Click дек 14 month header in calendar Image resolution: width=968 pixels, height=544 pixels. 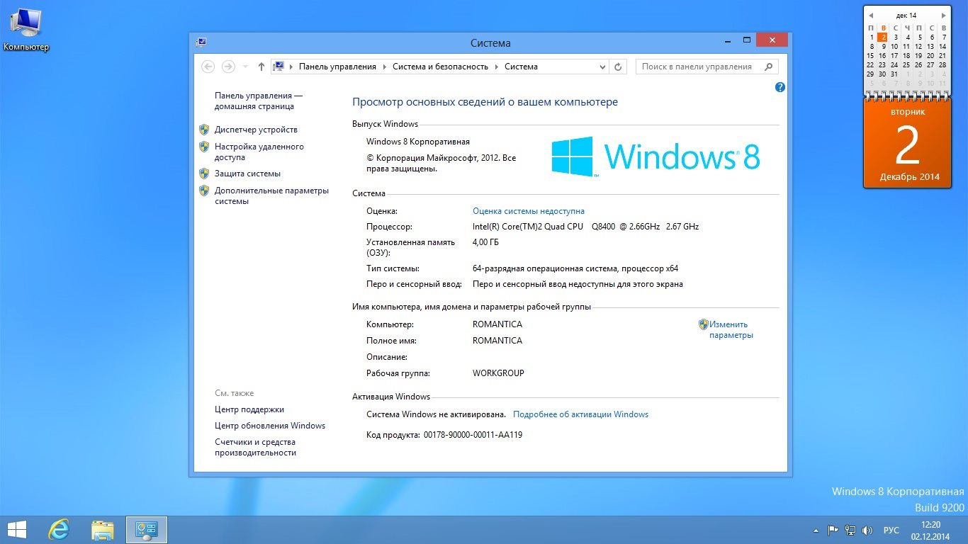[x=906, y=15]
